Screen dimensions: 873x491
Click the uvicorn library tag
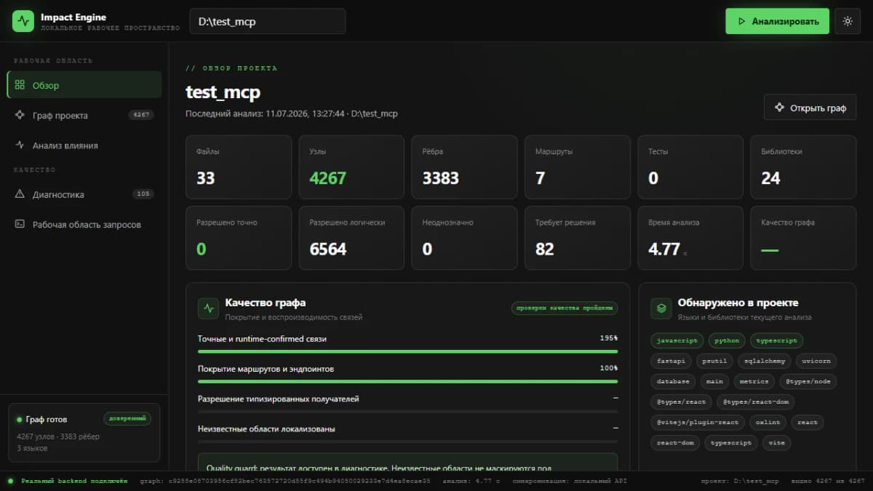tap(816, 361)
